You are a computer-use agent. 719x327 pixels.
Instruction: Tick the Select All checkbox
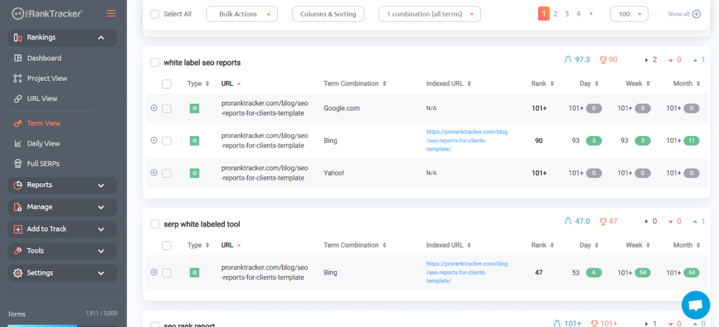coord(155,14)
